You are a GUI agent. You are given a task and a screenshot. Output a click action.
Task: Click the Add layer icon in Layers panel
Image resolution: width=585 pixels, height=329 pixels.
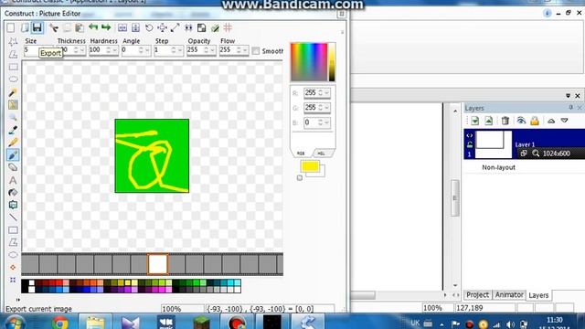pyautogui.click(x=475, y=121)
